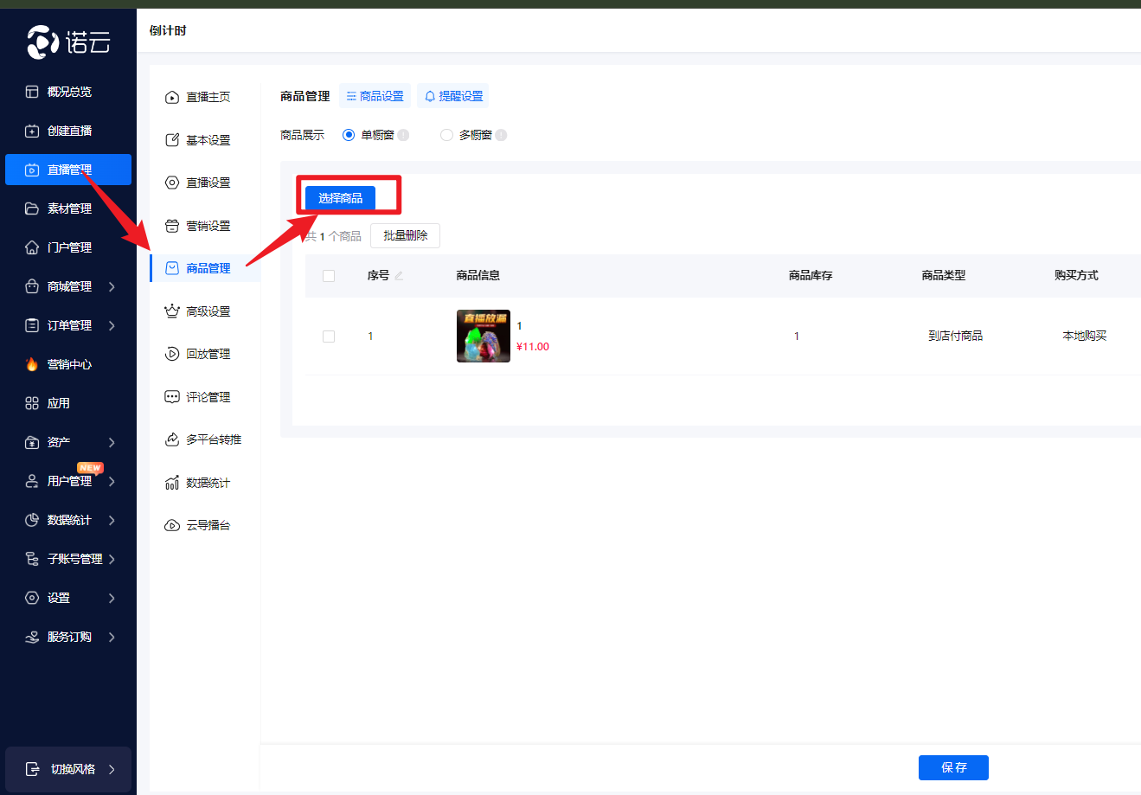Click the 营销中心 flame icon

click(x=32, y=364)
